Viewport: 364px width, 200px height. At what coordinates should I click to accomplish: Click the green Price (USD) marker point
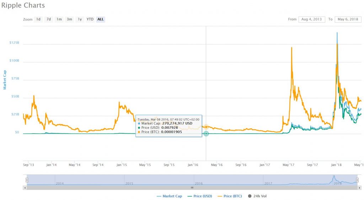(x=206, y=134)
